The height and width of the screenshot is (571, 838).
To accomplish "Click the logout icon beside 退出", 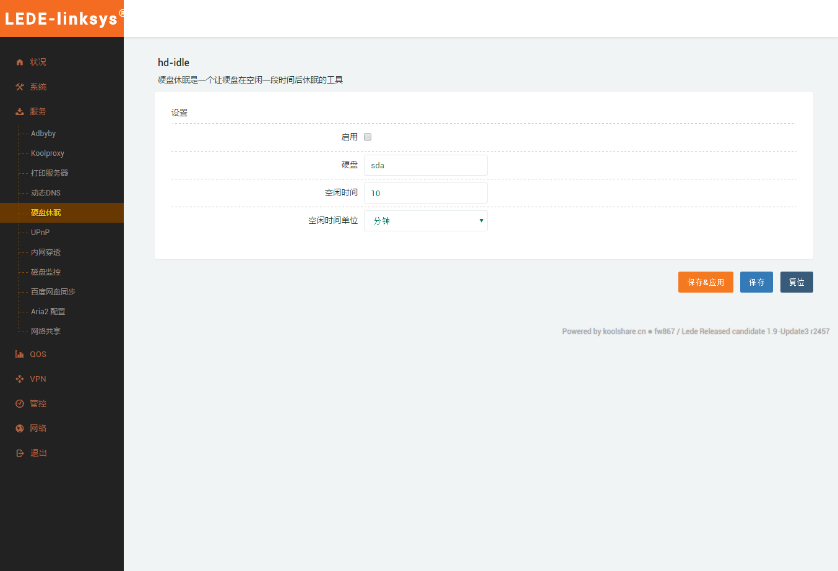I will pyautogui.click(x=20, y=453).
